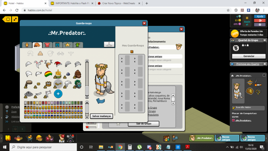Open the Windows Start menu

(x=5, y=147)
